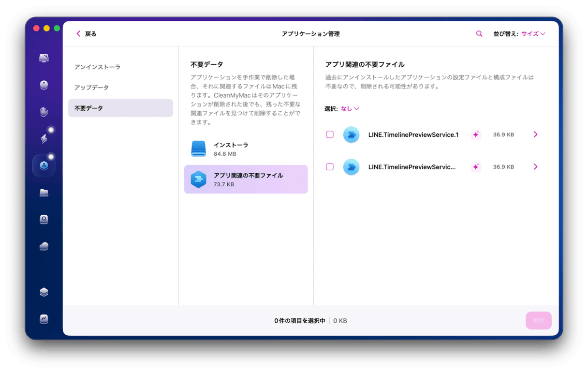This screenshot has height=373, width=588.
Task: Click アプリ関連の不要ファイル hexagon icon
Action: 199,179
